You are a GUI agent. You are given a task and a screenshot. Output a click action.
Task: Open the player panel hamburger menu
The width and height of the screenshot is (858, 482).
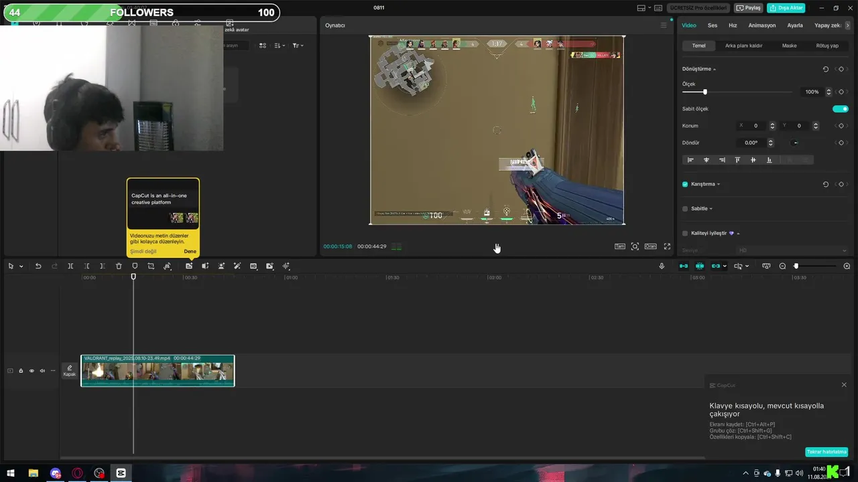[x=664, y=25]
